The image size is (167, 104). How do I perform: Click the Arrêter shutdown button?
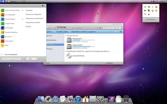click(x=30, y=59)
